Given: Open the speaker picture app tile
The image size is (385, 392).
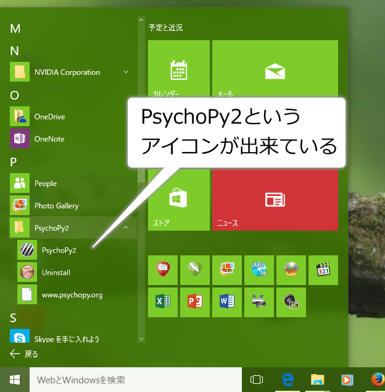Looking at the screenshot, I should [291, 302].
